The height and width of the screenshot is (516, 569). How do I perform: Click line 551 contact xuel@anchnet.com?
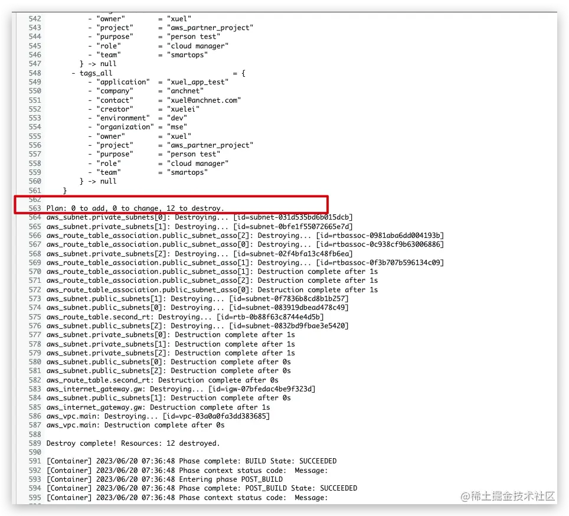pyautogui.click(x=165, y=100)
